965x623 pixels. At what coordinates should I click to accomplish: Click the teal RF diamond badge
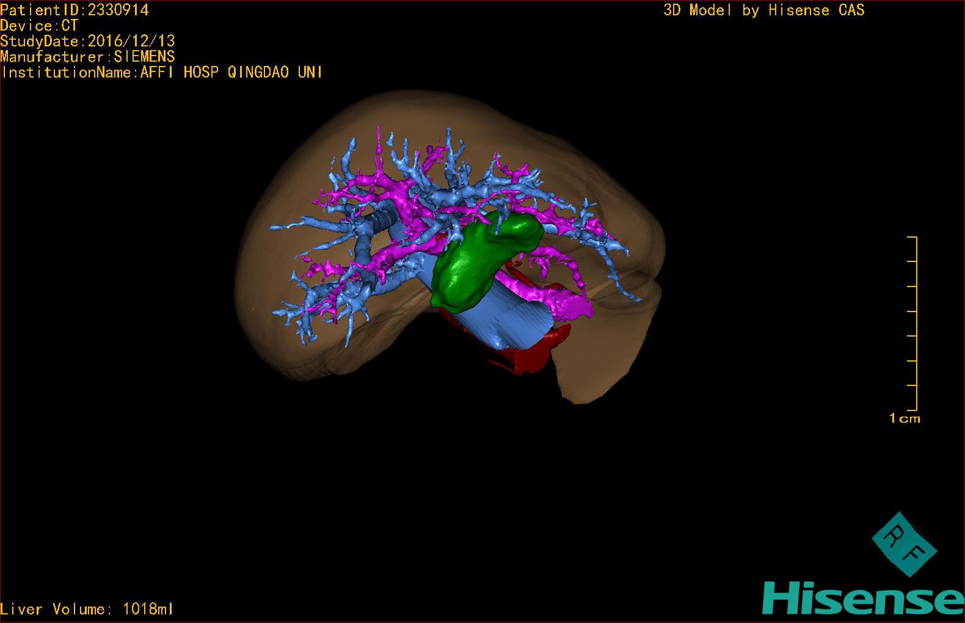904,544
